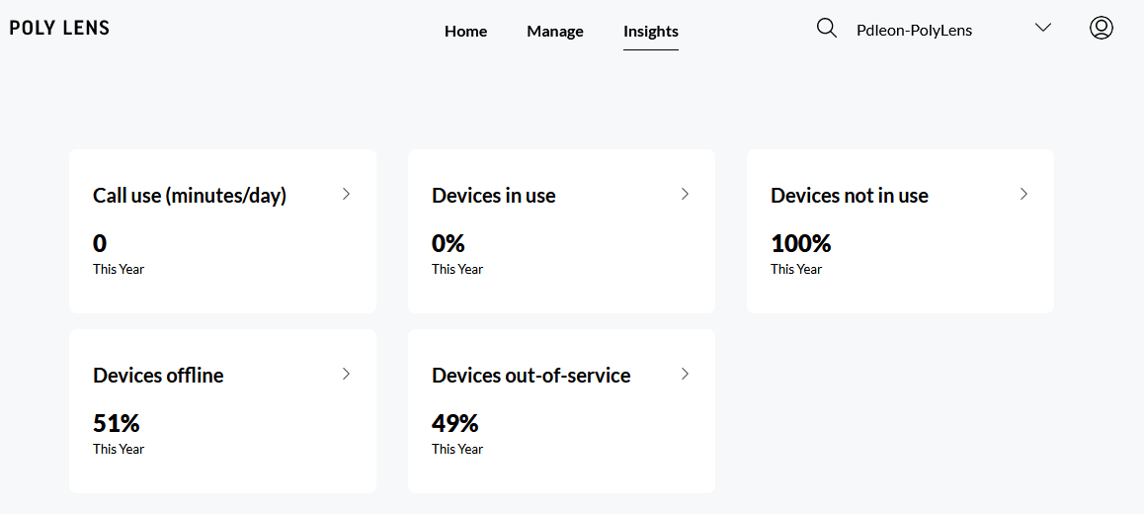Image resolution: width=1144 pixels, height=514 pixels.
Task: Click the Devices offline heading
Action: [x=158, y=376]
